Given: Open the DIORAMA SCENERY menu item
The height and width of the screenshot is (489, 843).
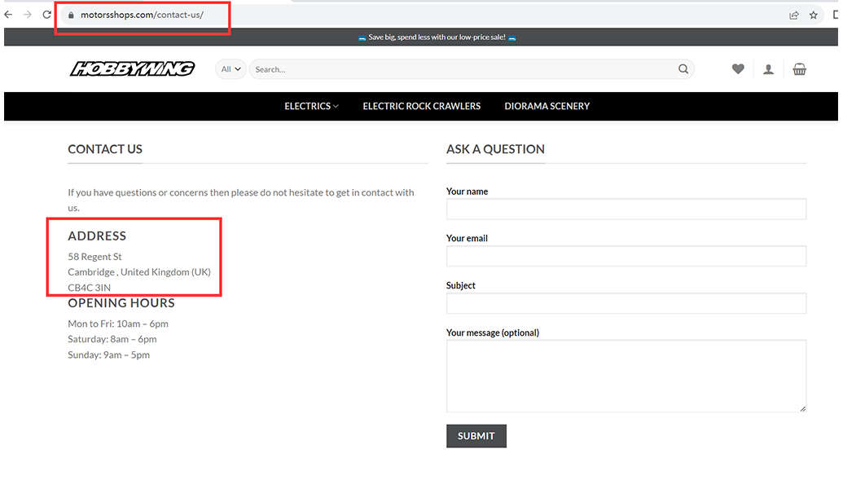Looking at the screenshot, I should coord(547,106).
